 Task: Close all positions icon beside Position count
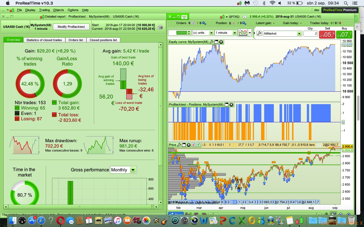[233, 23]
